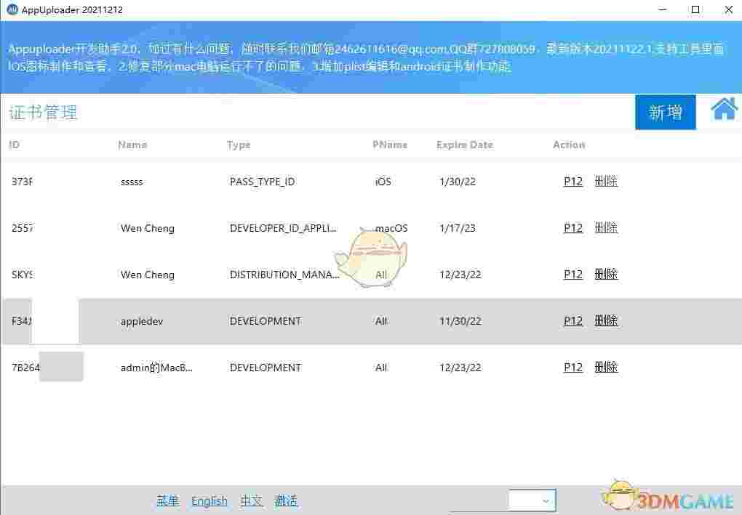This screenshot has height=515, width=742.
Task: Download P12 for Wen Cheng DEVELOPER_ID certificate
Action: [573, 227]
